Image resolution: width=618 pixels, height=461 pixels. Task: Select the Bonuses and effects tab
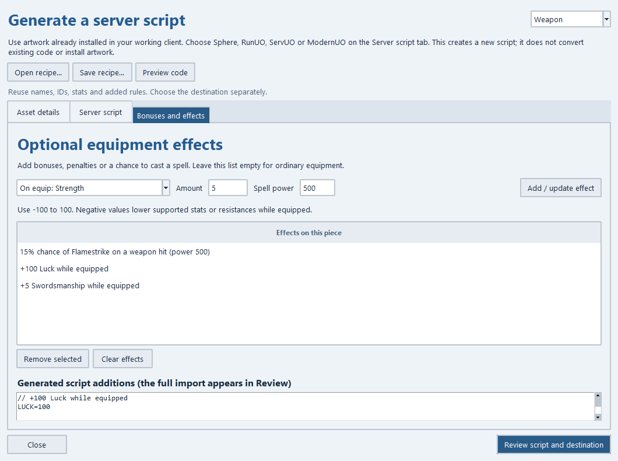171,116
